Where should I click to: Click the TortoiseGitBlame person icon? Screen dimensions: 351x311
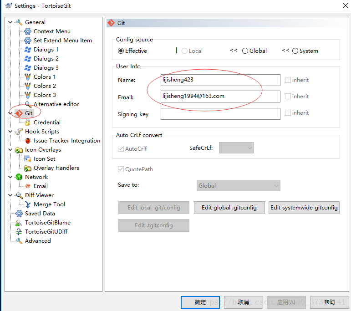click(x=19, y=223)
